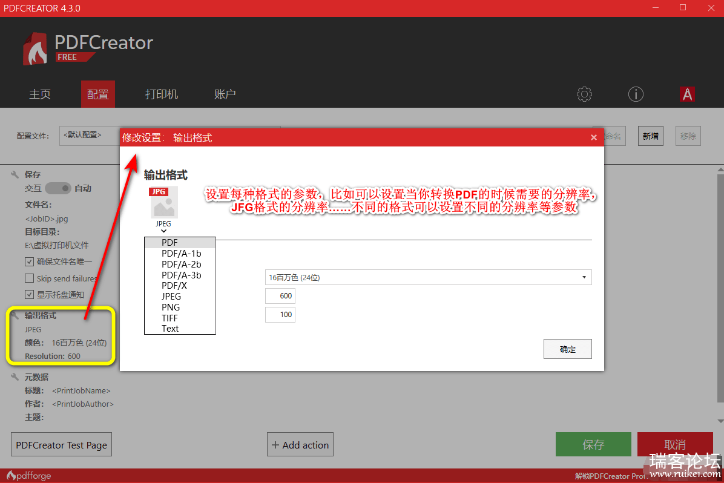Viewport: 724px width, 483px height.
Task: Click the 确定 button in dialog
Action: 567,349
